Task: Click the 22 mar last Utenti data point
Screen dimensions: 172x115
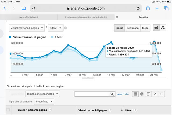Action: click(x=161, y=70)
